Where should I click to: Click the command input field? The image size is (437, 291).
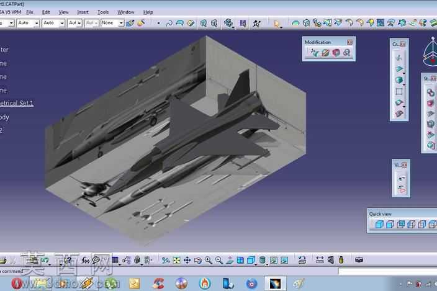pos(387,271)
